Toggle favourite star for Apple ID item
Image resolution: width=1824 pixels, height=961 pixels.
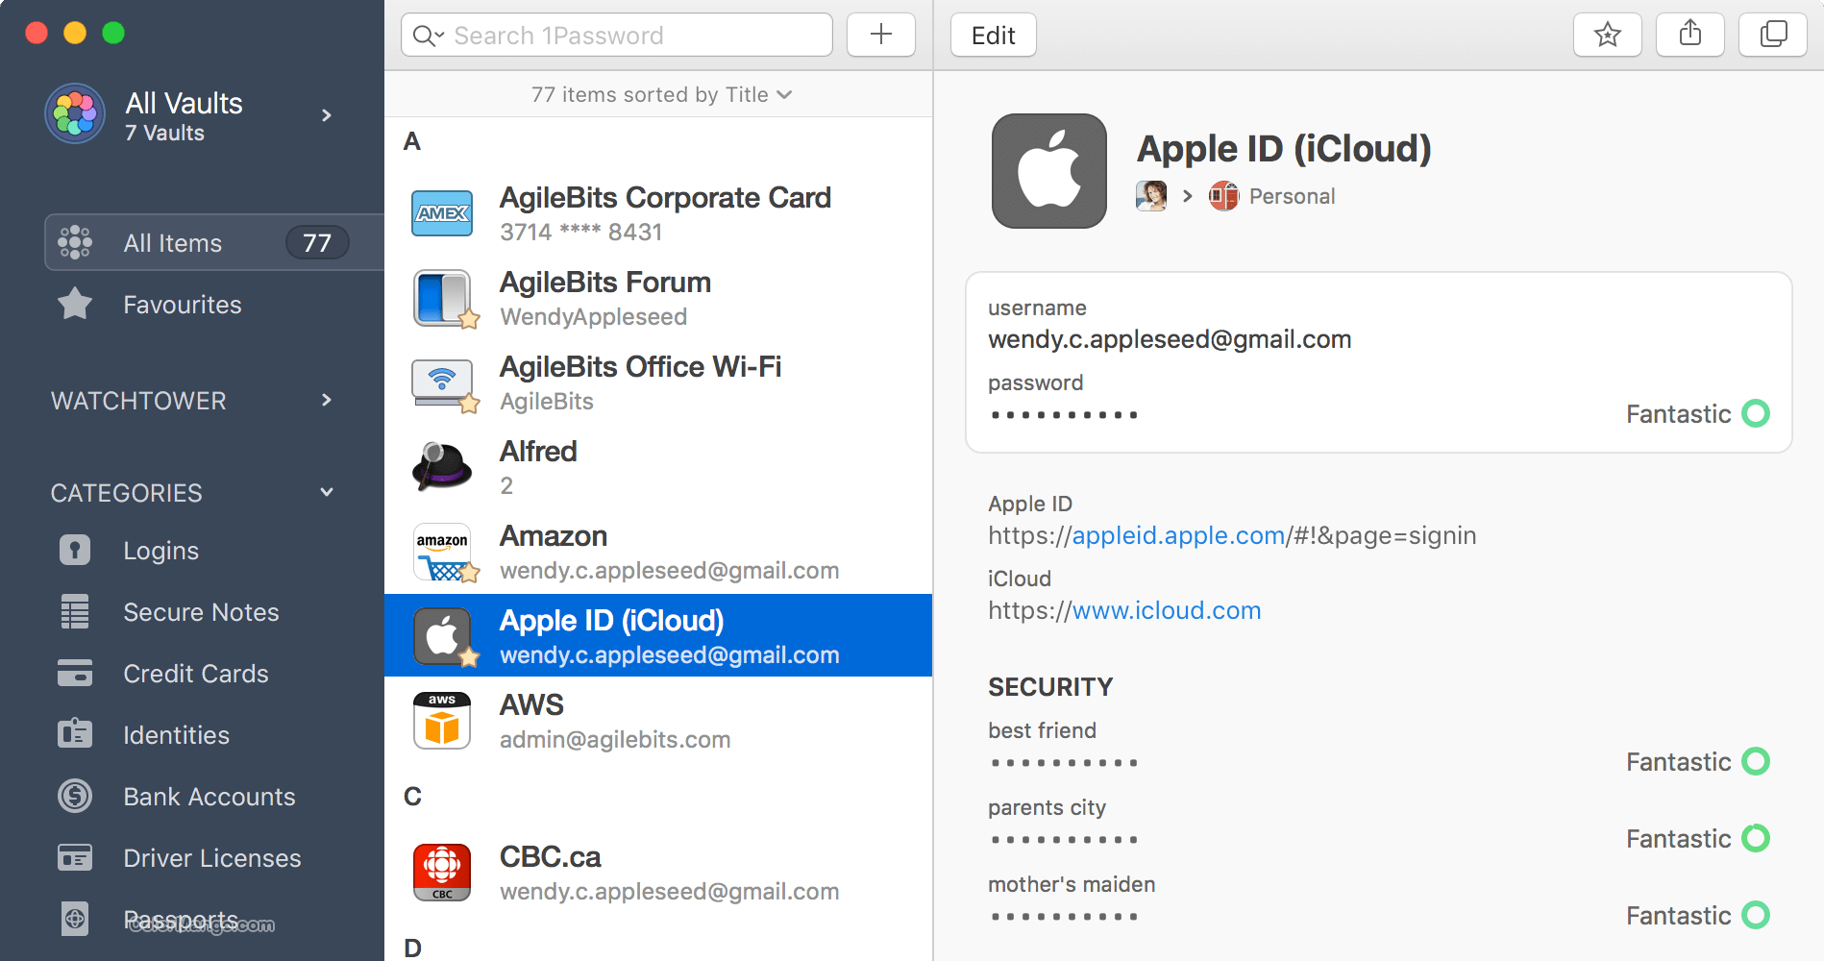pyautogui.click(x=1607, y=34)
